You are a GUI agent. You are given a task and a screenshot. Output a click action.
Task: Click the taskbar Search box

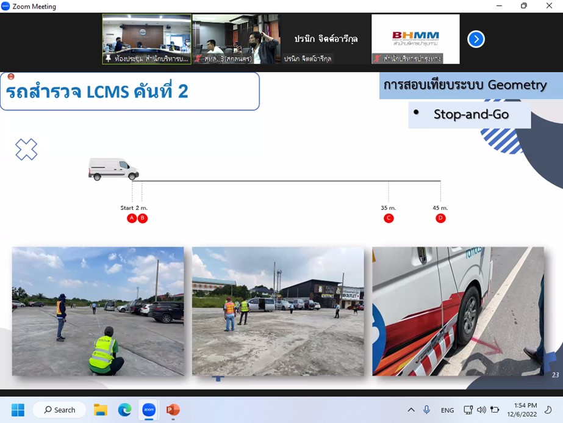[x=59, y=410]
